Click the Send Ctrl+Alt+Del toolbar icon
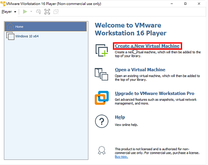This screenshot has width=208, height=165. click(38, 12)
